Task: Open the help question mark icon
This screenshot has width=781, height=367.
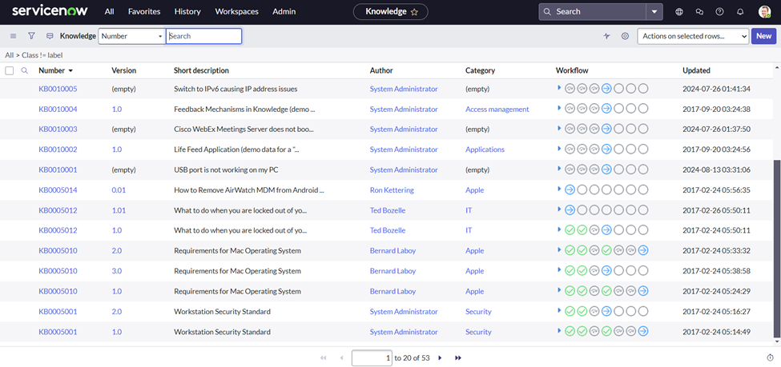Action: [719, 12]
